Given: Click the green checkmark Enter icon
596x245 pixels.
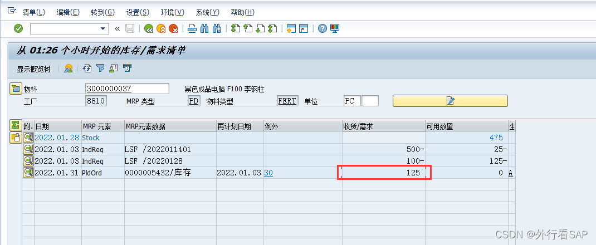Looking at the screenshot, I should pos(18,28).
